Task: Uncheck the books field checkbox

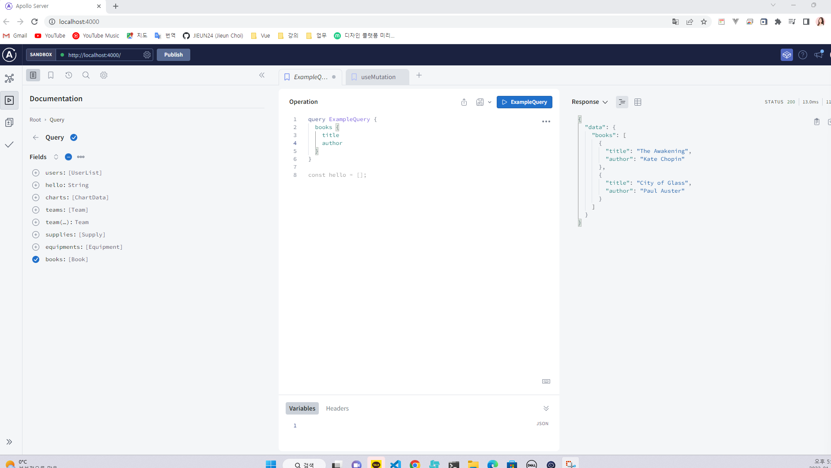Action: pos(36,259)
